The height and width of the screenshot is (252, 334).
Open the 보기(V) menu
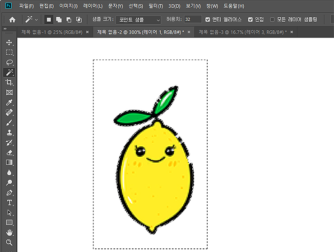point(193,6)
